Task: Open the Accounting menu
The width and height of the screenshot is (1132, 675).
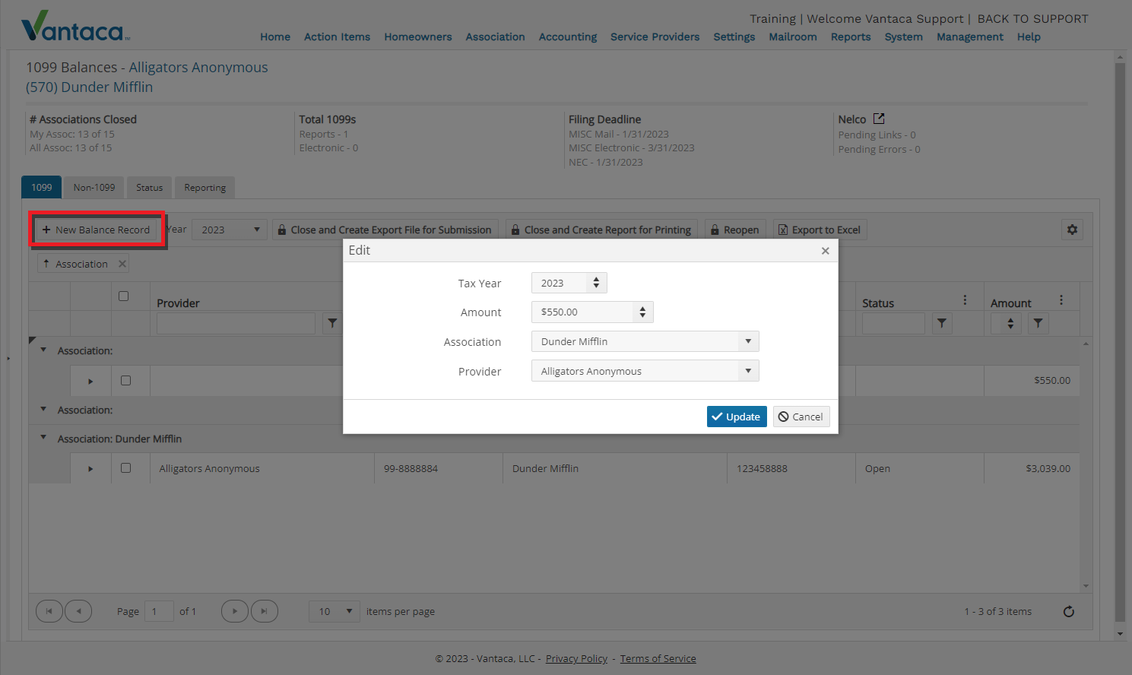Action: pyautogui.click(x=568, y=36)
